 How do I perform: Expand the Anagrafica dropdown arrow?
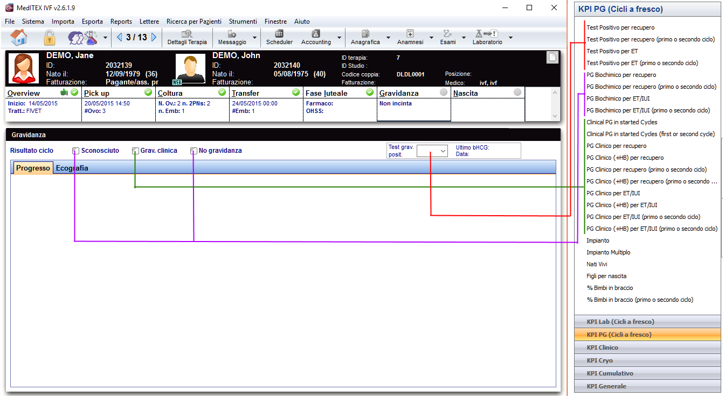coord(388,38)
